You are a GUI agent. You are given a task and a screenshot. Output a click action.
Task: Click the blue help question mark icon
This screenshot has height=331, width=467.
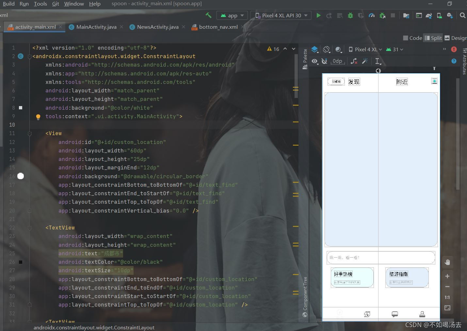(454, 61)
